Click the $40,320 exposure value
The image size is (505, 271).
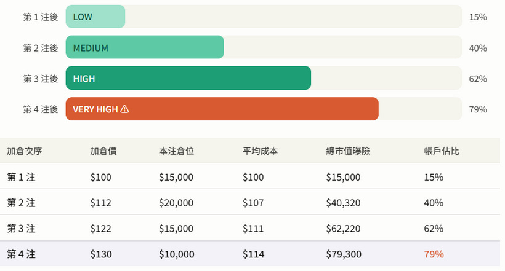point(343,203)
